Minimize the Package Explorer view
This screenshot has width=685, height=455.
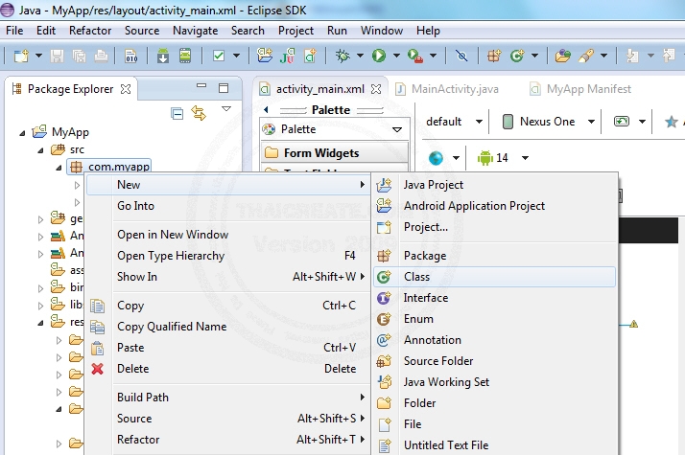tap(201, 86)
